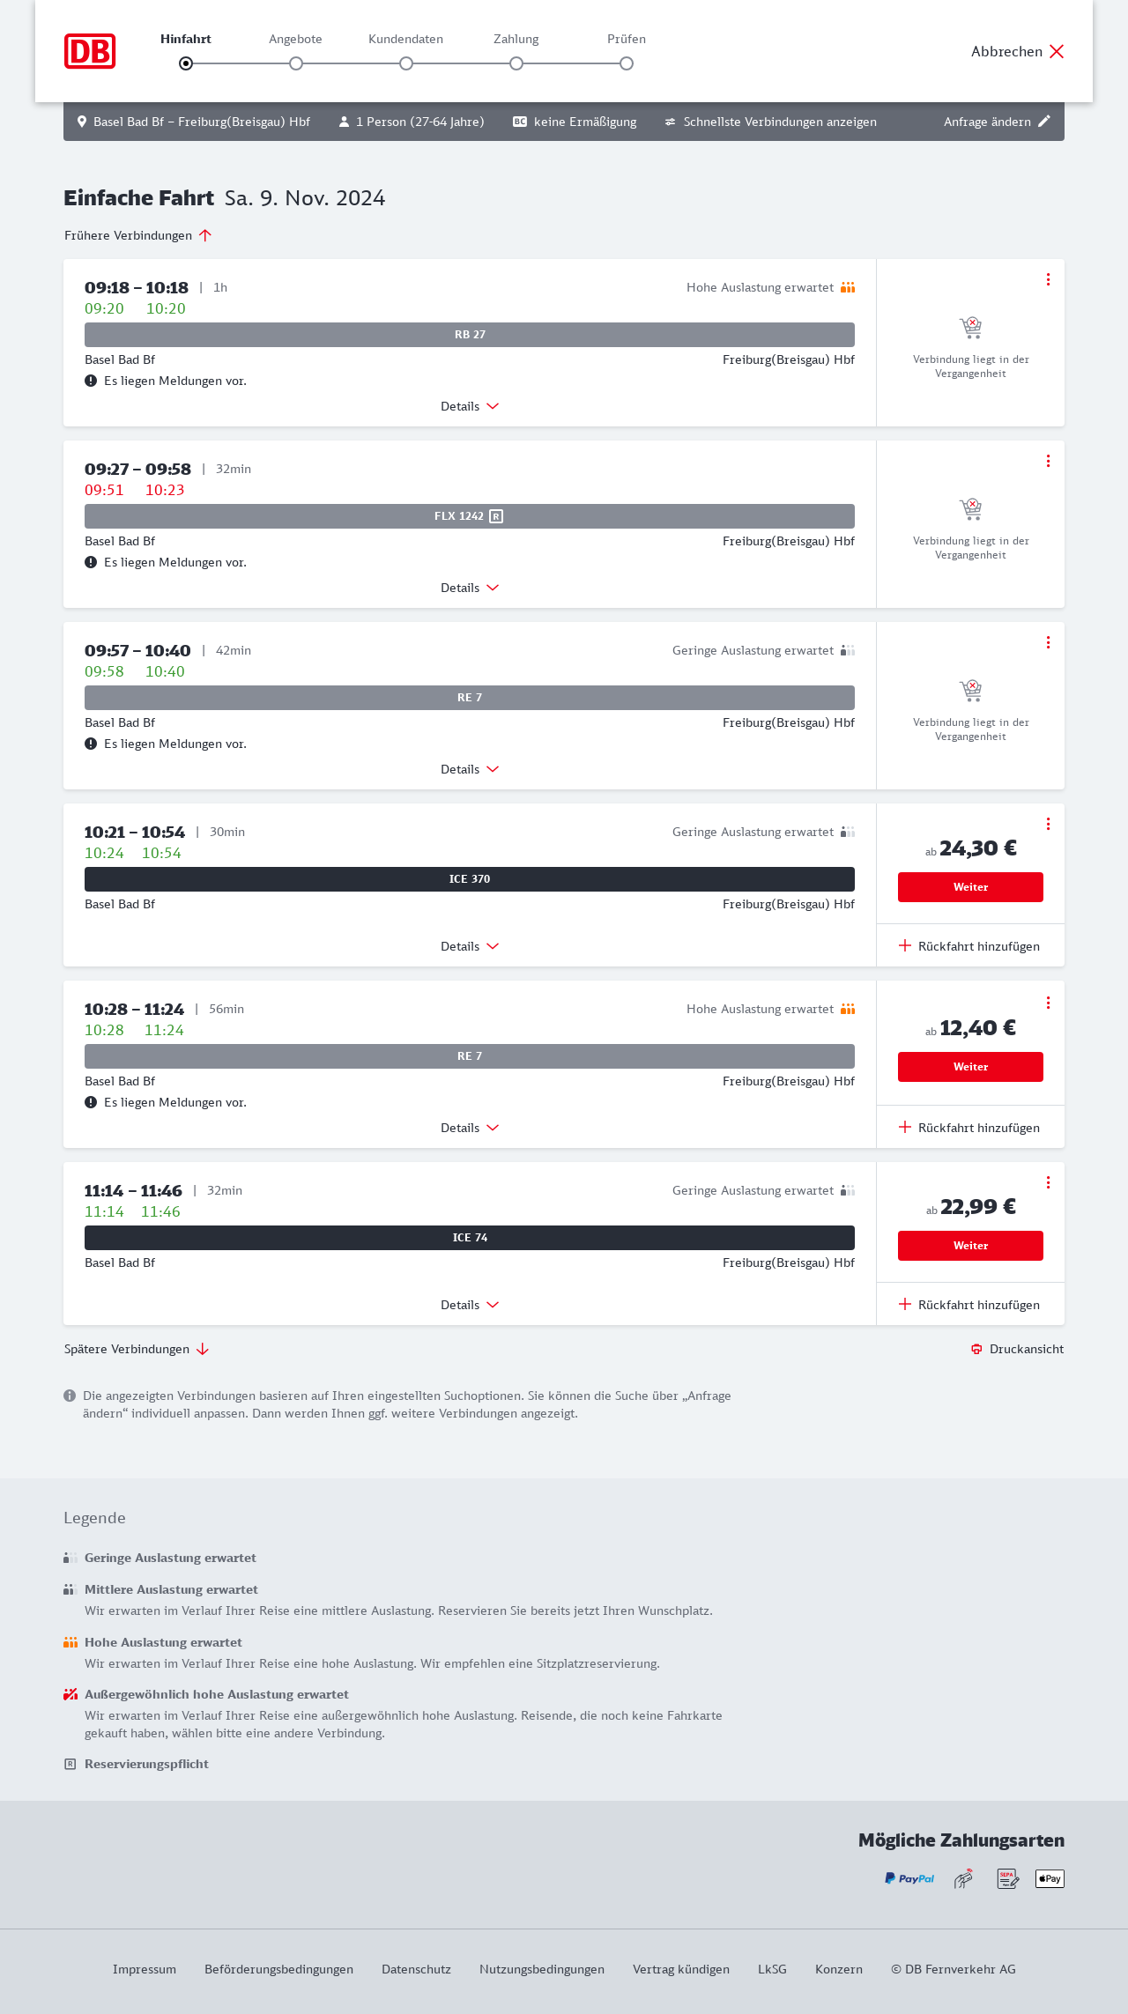Screen dimensions: 1128x2014
Task: Click the Anfrage ändern pencil icon
Action: click(x=1044, y=122)
